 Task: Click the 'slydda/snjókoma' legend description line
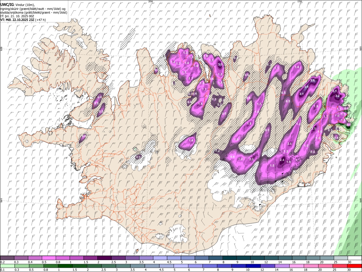pos(33,12)
